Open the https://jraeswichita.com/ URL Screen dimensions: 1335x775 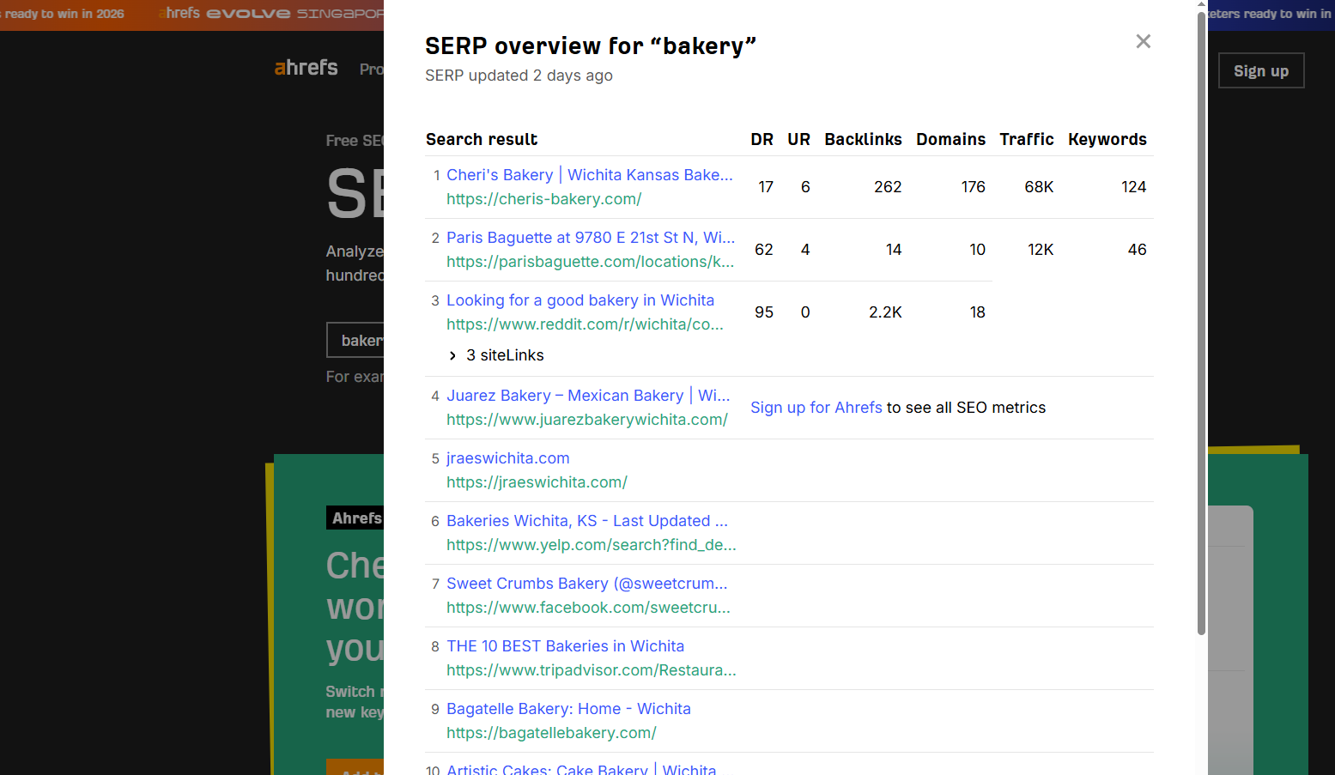click(537, 482)
